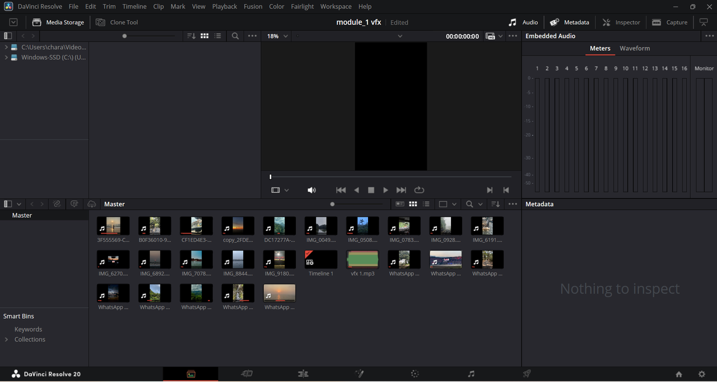717x382 pixels.
Task: Open the Capture panel
Action: (x=670, y=22)
